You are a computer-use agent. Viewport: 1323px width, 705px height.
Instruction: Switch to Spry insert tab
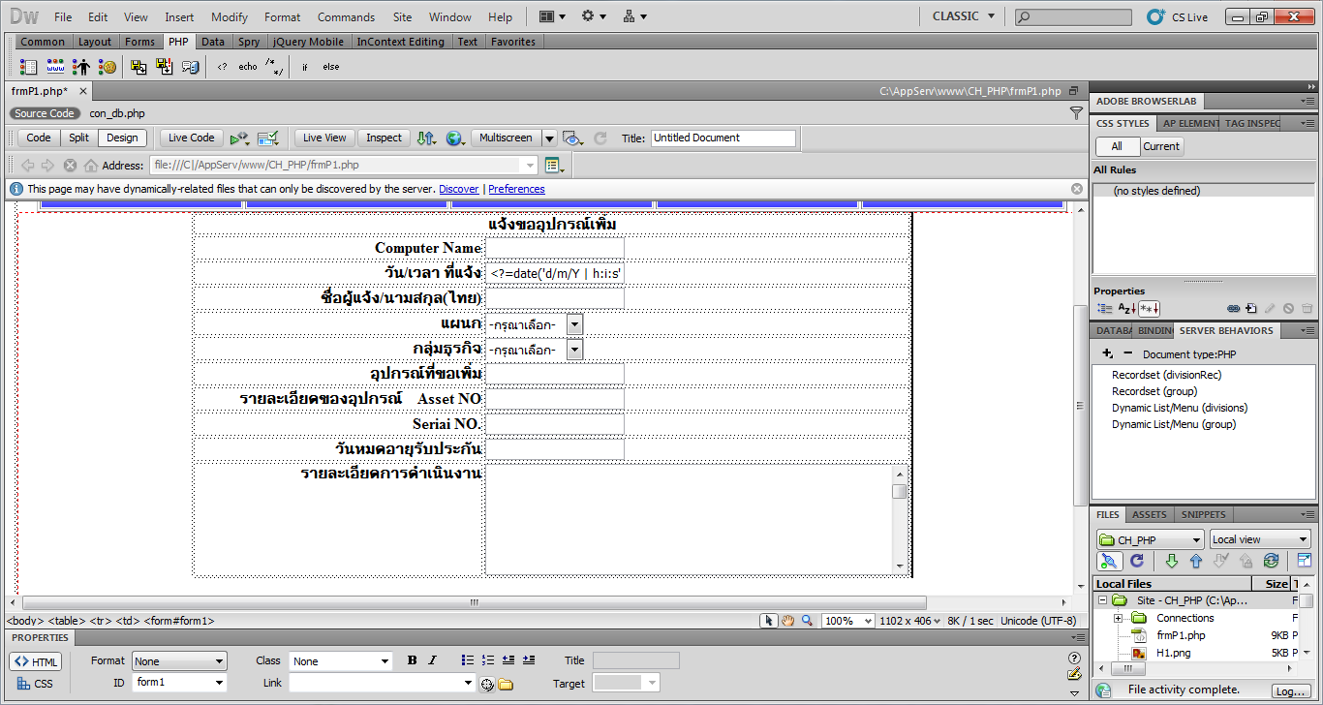(x=249, y=42)
